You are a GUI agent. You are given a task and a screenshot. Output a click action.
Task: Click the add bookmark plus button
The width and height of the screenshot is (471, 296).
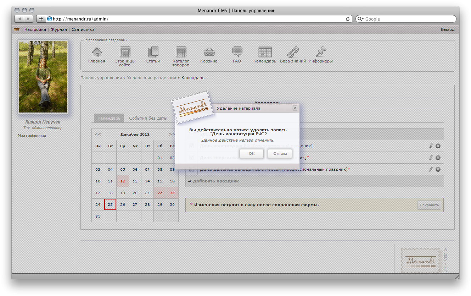(x=41, y=19)
